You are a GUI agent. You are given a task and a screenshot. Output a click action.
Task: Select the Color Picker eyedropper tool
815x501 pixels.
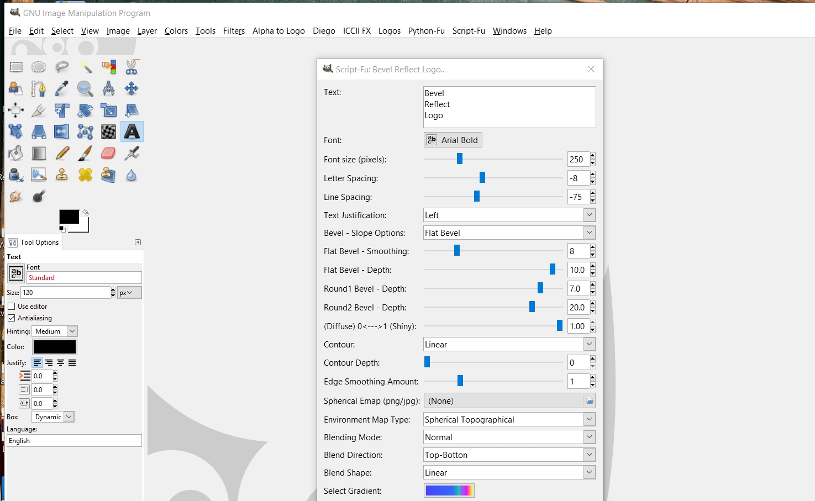click(62, 88)
